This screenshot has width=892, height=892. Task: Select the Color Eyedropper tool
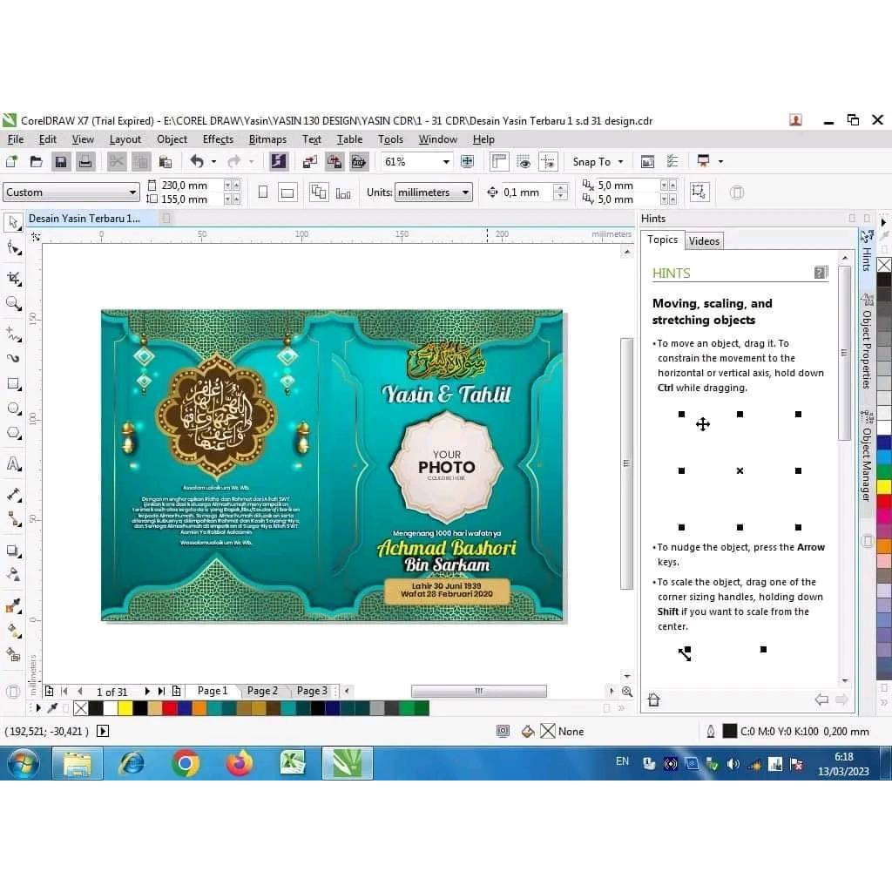(14, 606)
